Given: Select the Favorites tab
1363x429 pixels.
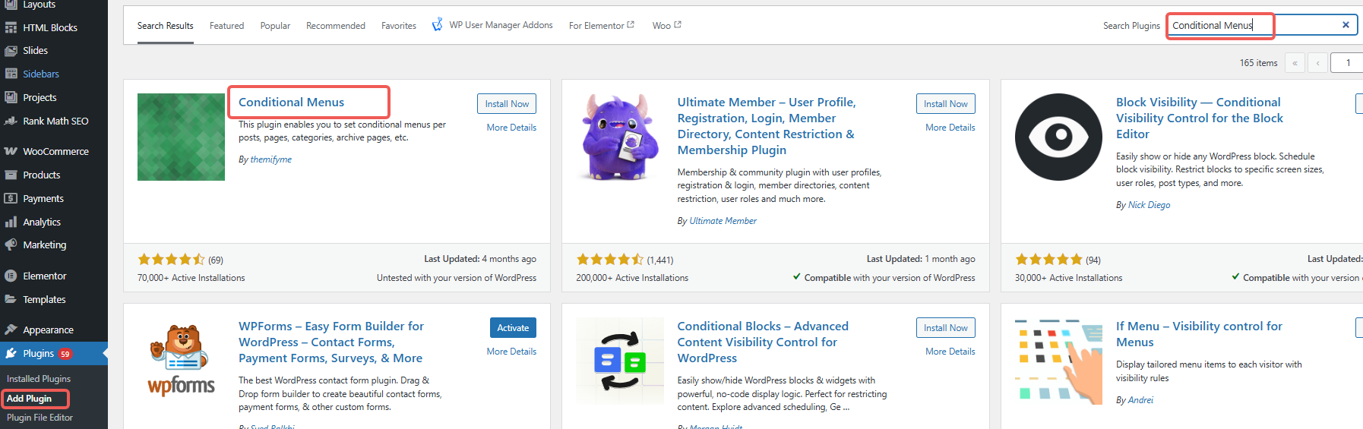Looking at the screenshot, I should coord(398,26).
